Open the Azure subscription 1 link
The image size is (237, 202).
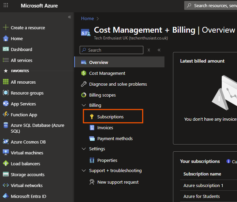[x=203, y=185]
